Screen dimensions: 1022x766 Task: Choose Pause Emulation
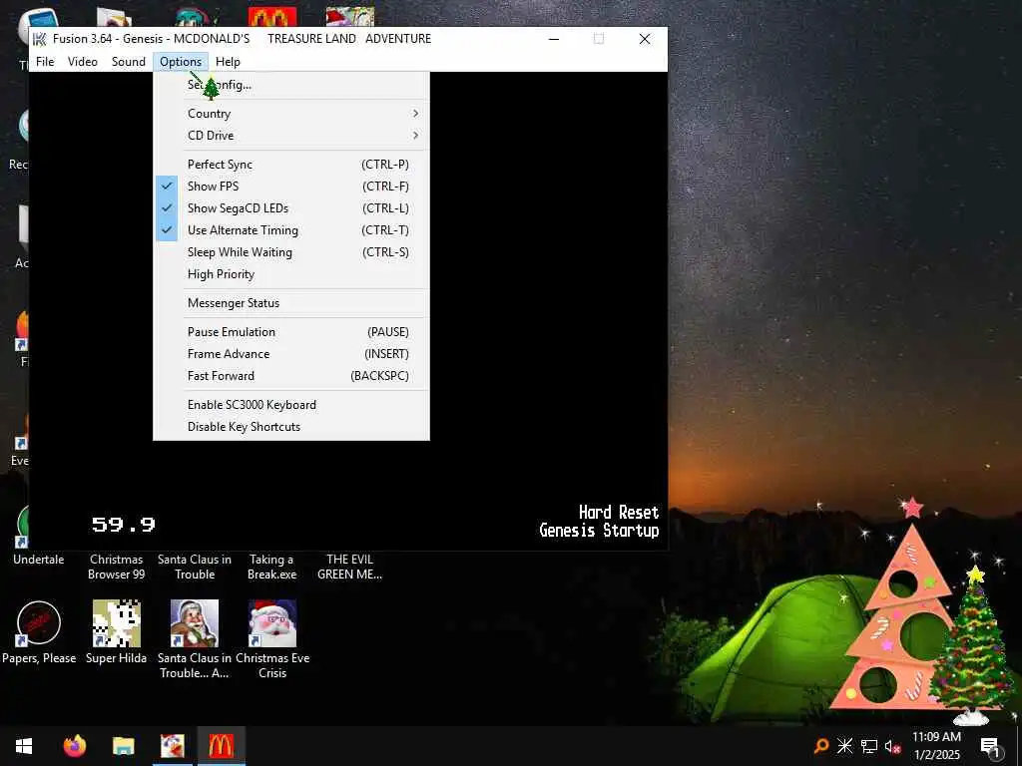point(291,332)
